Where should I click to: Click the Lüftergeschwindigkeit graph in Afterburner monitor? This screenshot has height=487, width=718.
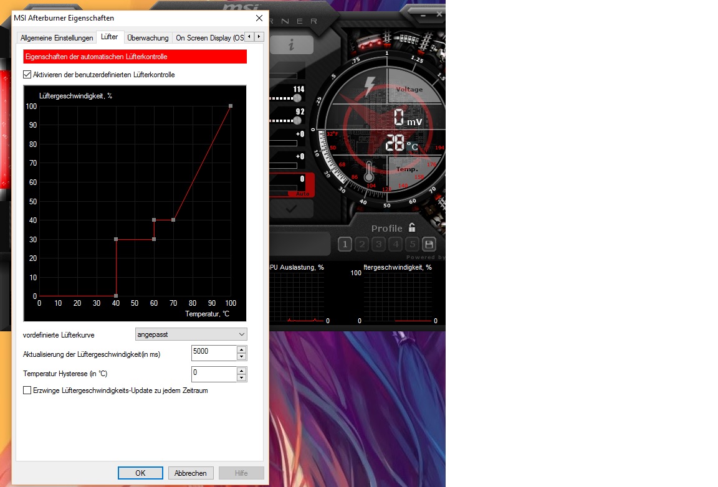(x=398, y=297)
